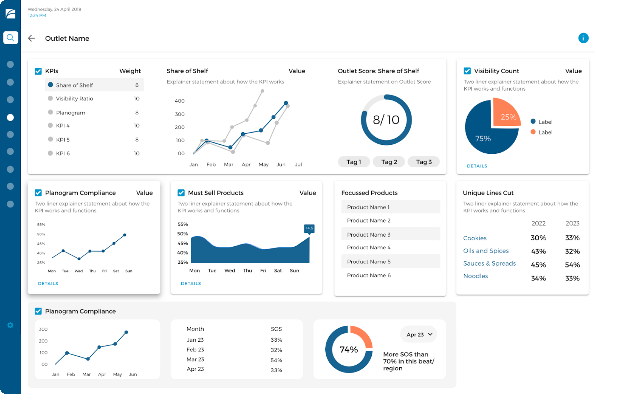The image size is (631, 394).
Task: Click the 14.5 value marker on Must Sell chart
Action: pos(309,228)
